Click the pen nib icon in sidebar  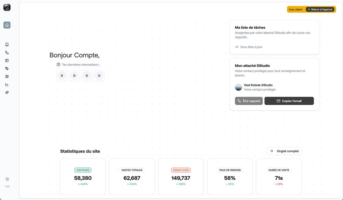[x=7, y=69]
